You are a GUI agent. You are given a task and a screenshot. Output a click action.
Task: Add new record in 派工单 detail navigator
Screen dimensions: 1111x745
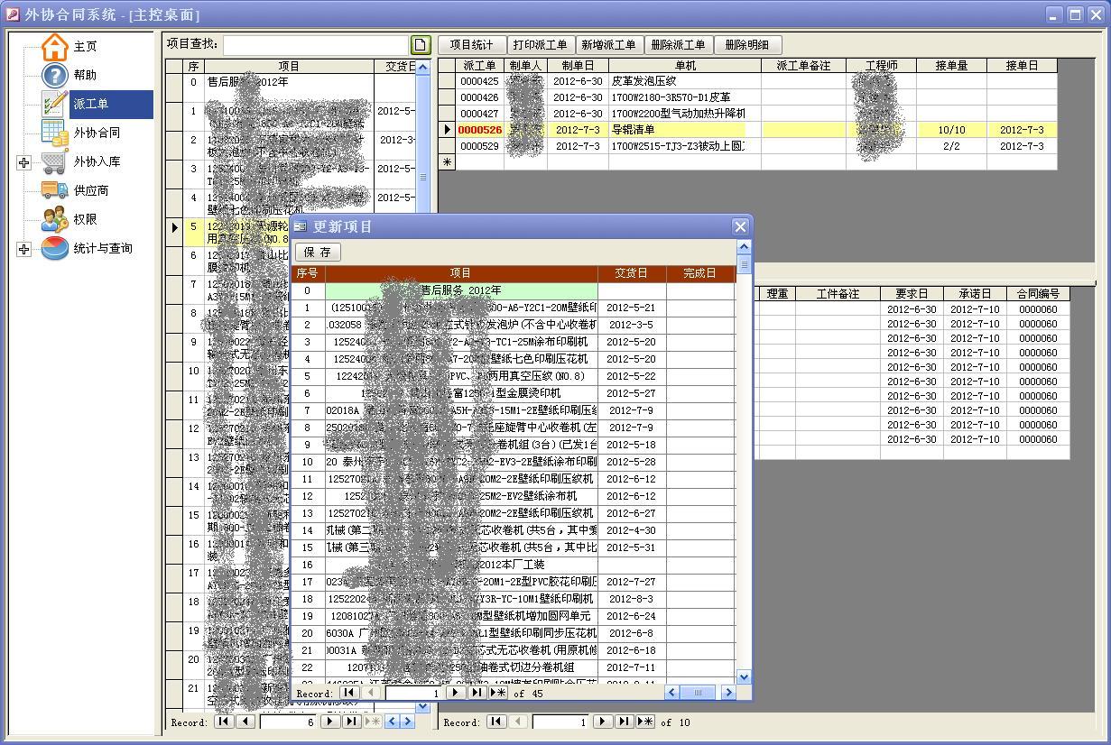click(x=645, y=722)
